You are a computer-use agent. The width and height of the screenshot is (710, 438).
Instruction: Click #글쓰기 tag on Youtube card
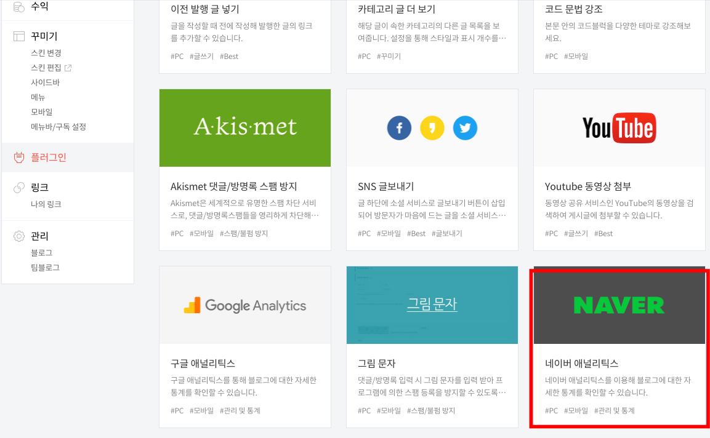click(x=576, y=234)
